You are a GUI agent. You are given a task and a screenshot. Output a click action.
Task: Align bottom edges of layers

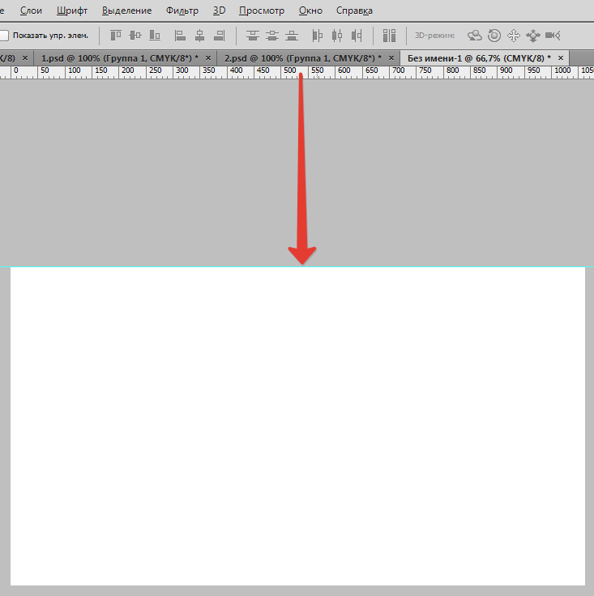coord(155,36)
